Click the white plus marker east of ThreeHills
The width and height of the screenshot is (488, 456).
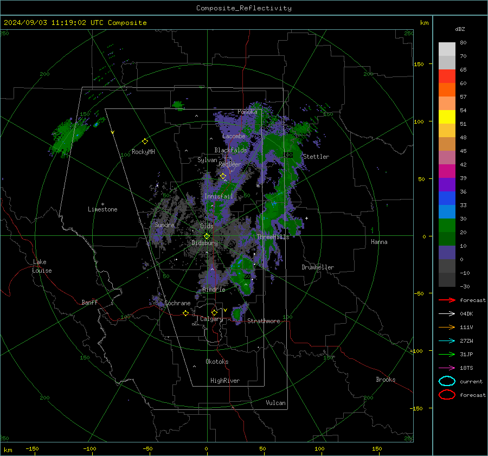[306, 218]
